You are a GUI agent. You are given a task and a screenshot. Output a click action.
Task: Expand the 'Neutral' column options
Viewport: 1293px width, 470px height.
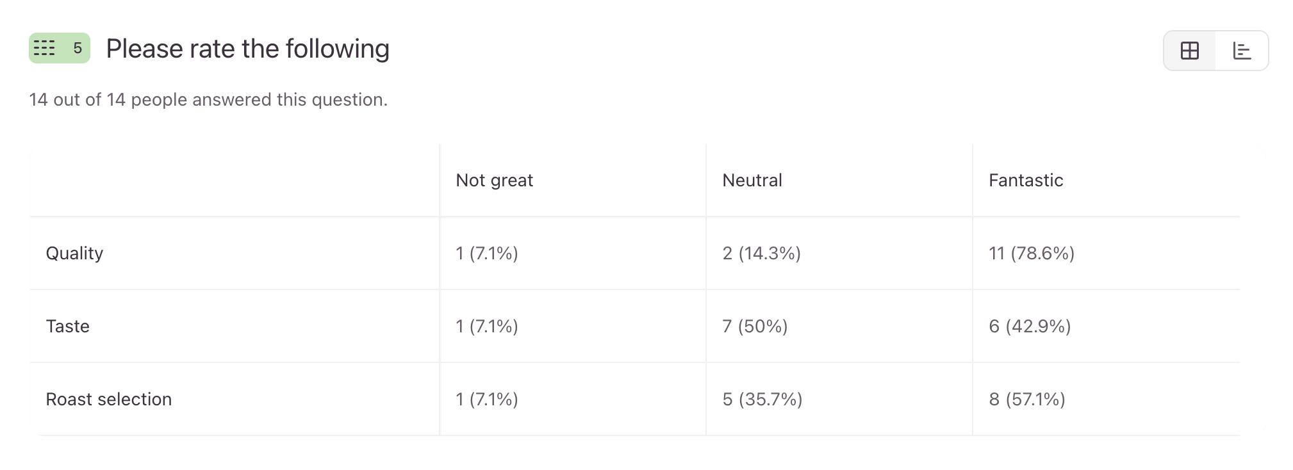[x=752, y=180]
